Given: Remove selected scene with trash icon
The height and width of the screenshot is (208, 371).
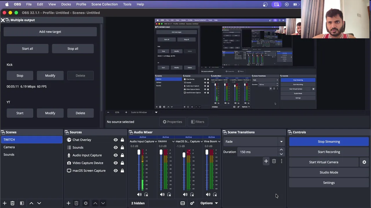Looking at the screenshot, I should 12,203.
